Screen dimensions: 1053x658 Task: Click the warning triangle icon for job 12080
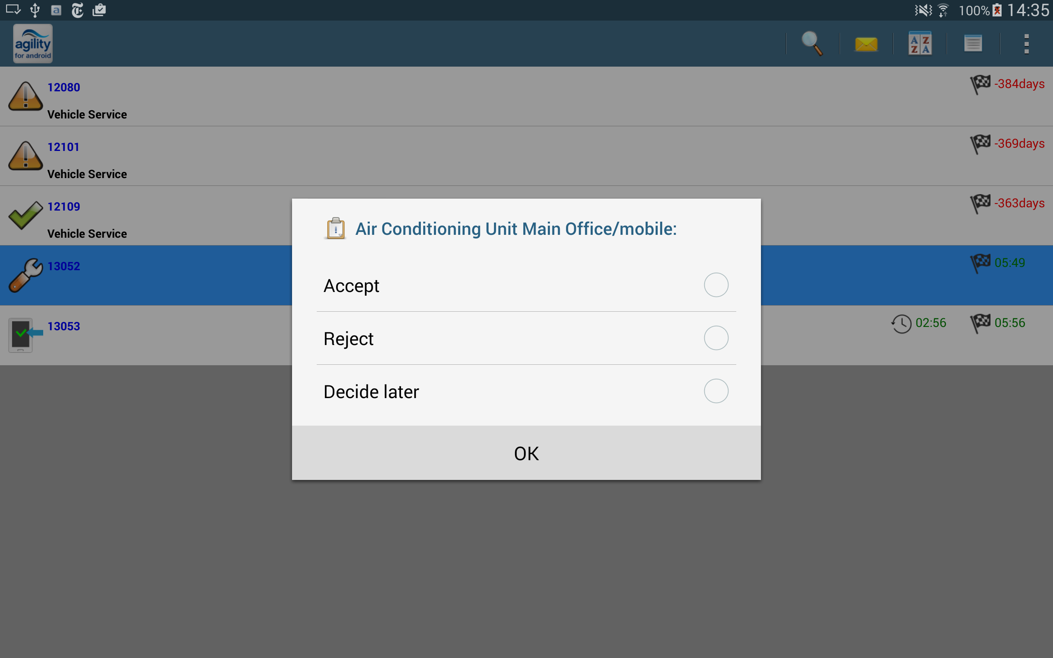[x=25, y=96]
